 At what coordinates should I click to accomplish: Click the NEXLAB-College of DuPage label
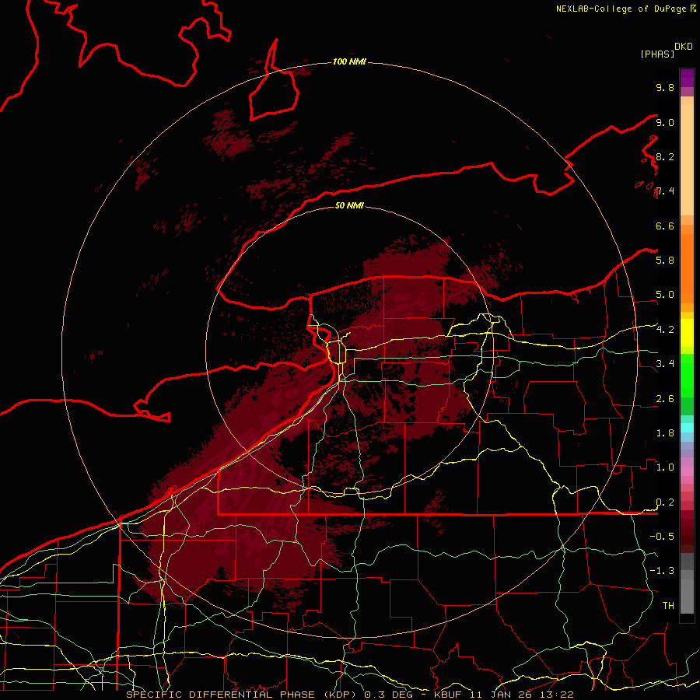[x=621, y=9]
